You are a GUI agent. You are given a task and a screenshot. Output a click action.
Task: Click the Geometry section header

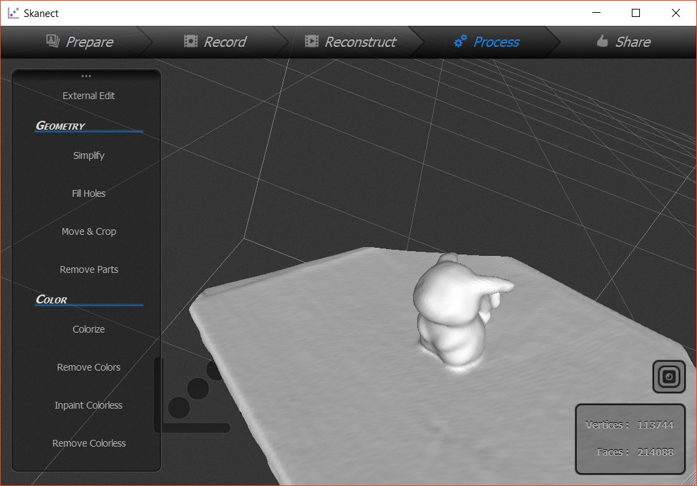pos(60,126)
